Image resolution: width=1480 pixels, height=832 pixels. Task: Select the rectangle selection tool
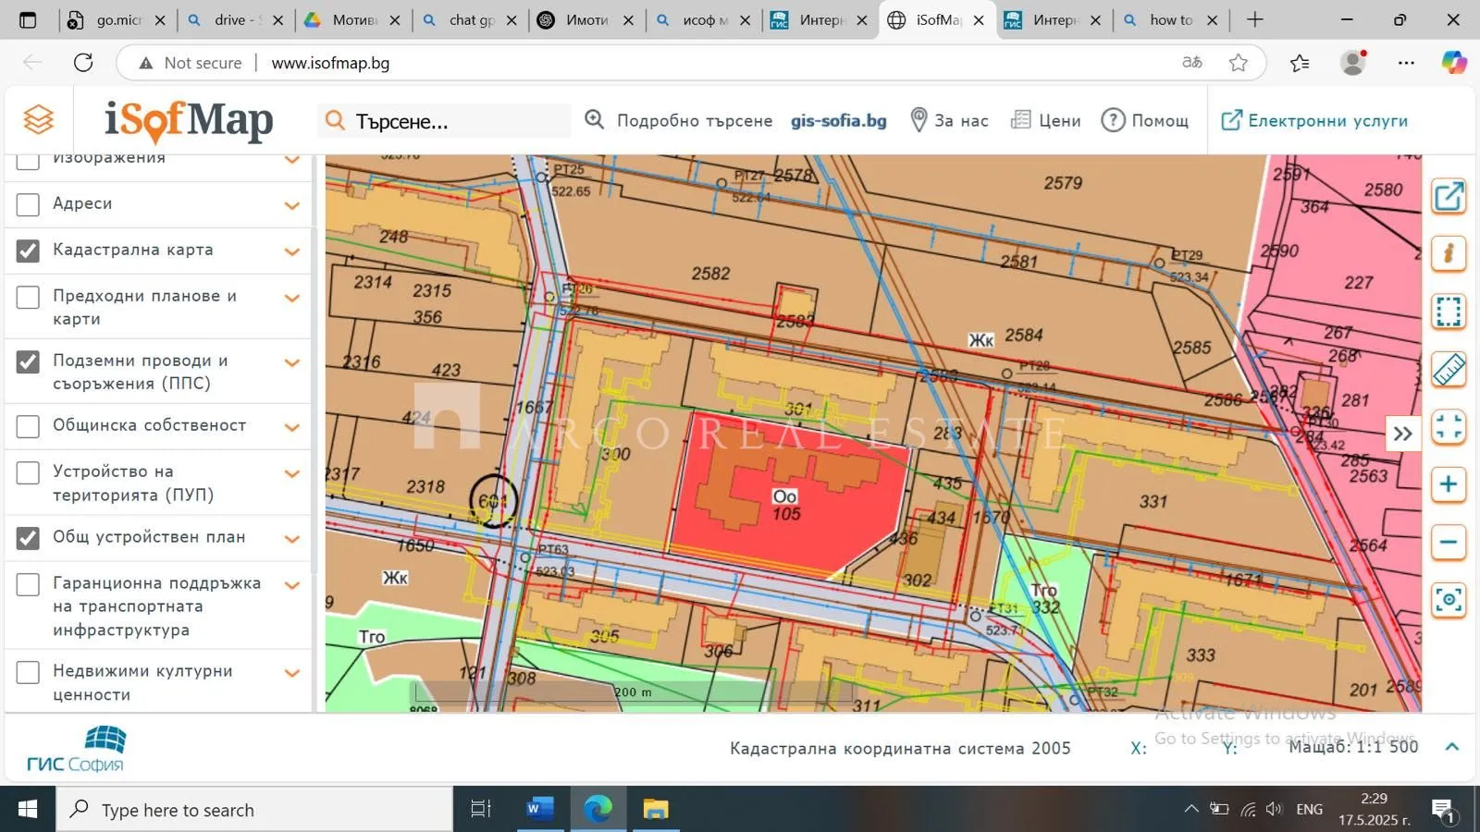tap(1449, 312)
